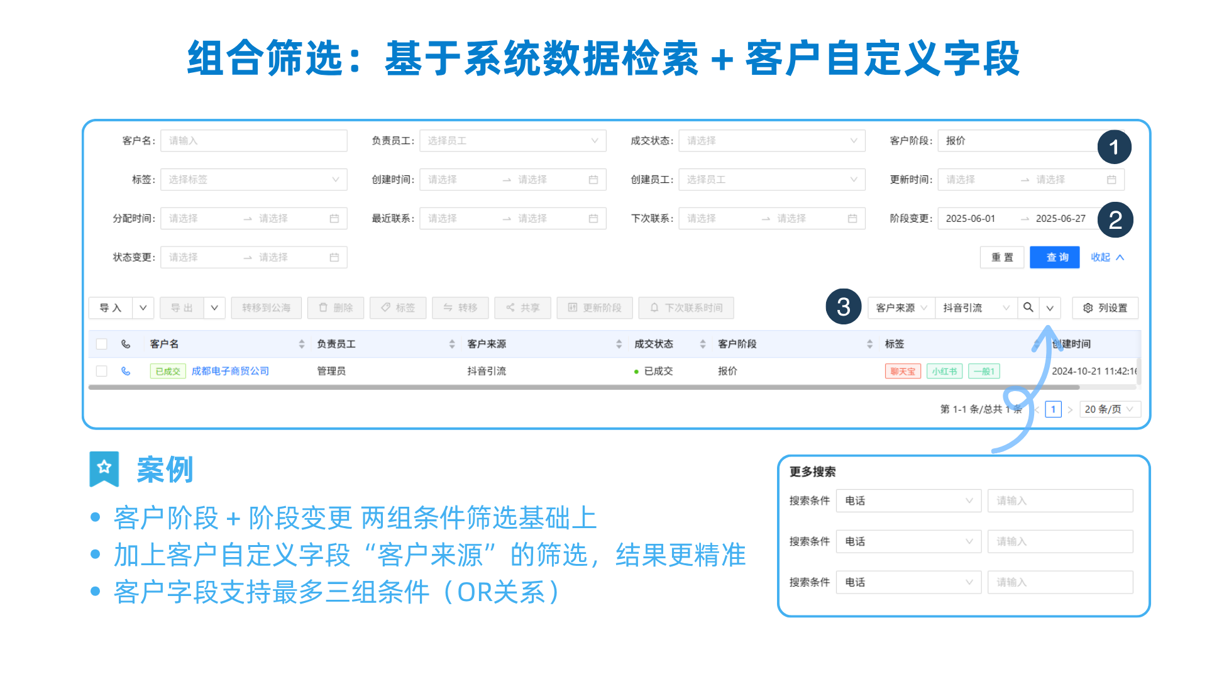This screenshot has width=1207, height=679.
Task: Check the 成都电子商贸公司 row checkbox
Action: [101, 371]
